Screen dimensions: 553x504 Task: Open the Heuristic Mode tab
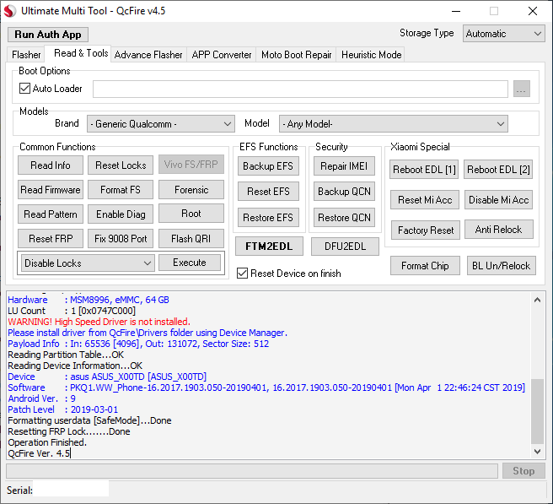click(x=371, y=55)
